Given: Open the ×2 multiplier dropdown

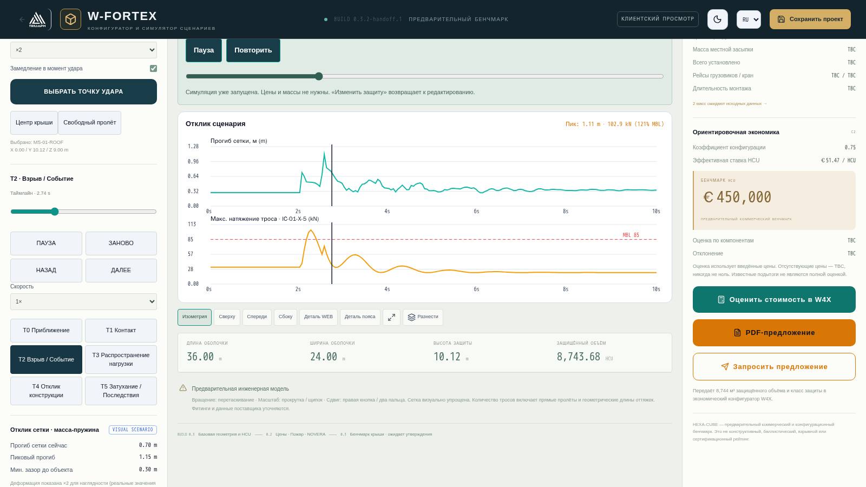Looking at the screenshot, I should click(83, 50).
